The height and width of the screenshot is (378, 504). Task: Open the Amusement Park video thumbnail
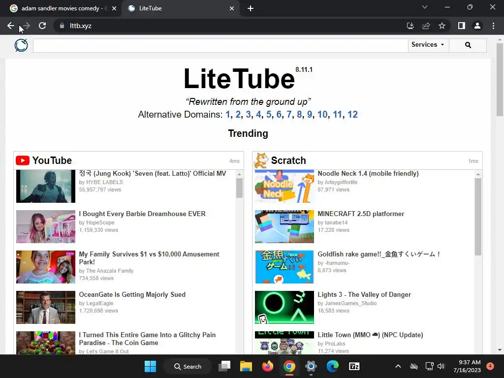pos(46,267)
